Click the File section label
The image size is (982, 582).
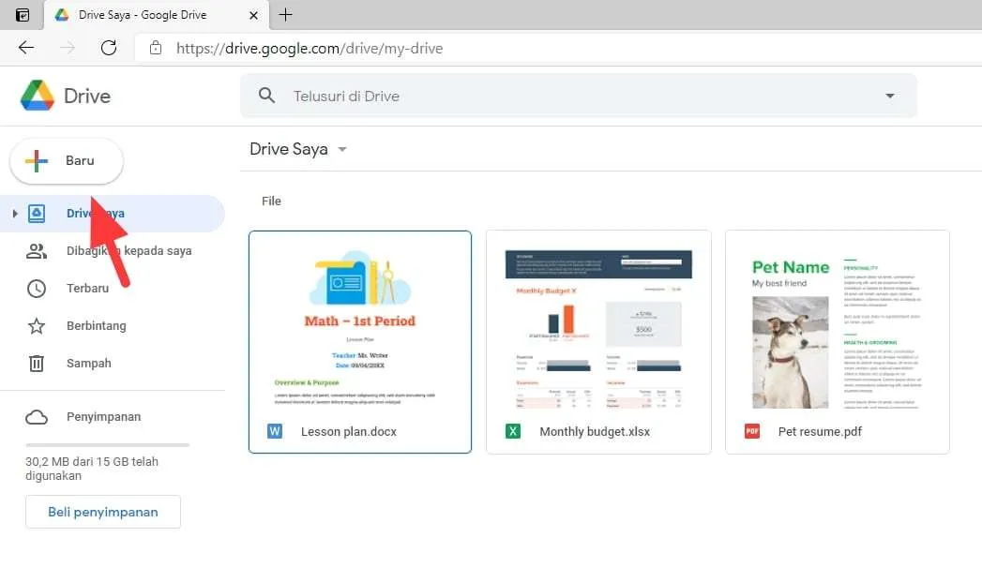click(271, 201)
